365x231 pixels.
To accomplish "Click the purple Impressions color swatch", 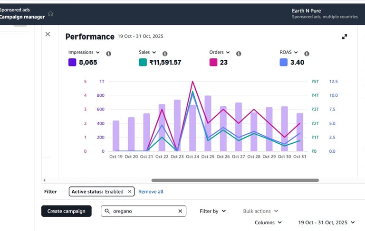I will (72, 62).
